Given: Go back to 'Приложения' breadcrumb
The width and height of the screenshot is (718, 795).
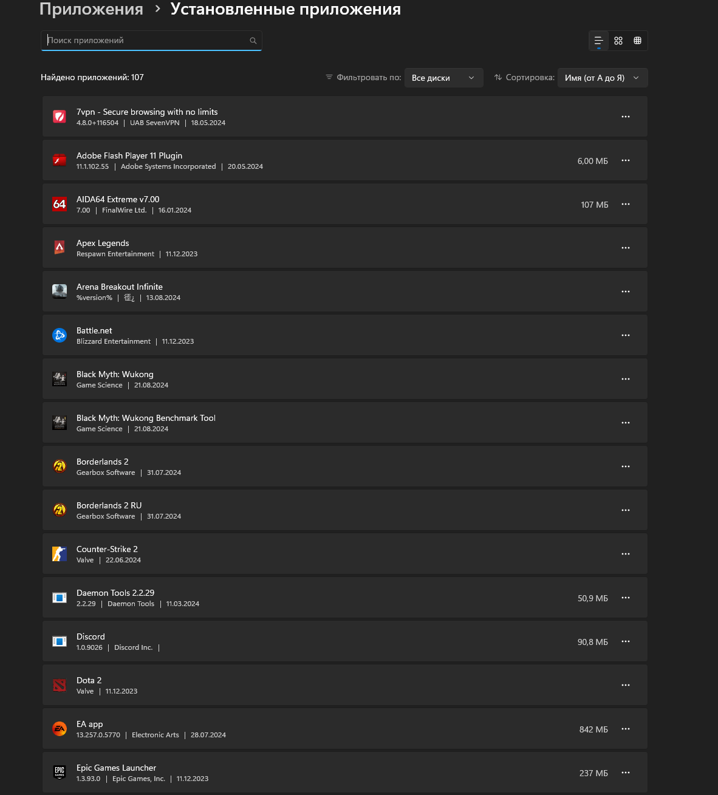Looking at the screenshot, I should pyautogui.click(x=91, y=9).
